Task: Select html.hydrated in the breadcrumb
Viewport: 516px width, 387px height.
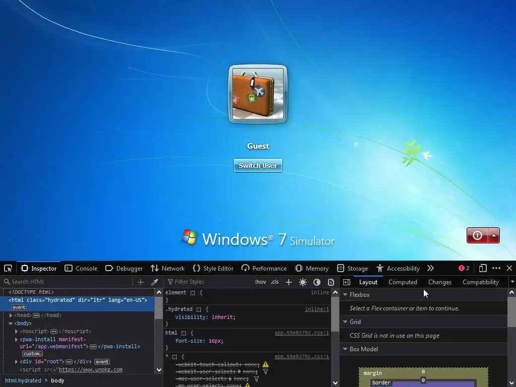Action: 23,380
